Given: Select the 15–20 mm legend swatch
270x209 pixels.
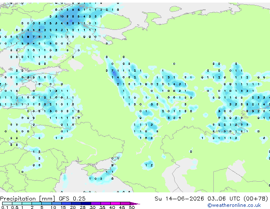Looking at the screenshot, I should tap(66, 203).
